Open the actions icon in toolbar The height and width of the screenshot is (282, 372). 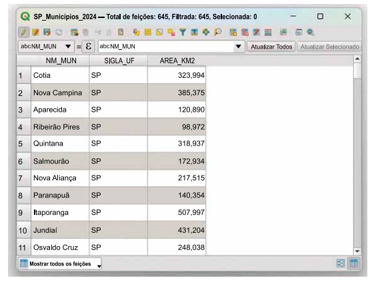pos(310,32)
